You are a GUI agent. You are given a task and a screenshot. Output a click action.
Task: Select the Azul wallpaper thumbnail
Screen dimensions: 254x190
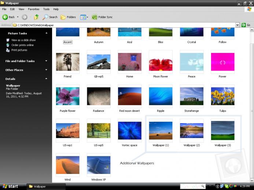click(130, 32)
